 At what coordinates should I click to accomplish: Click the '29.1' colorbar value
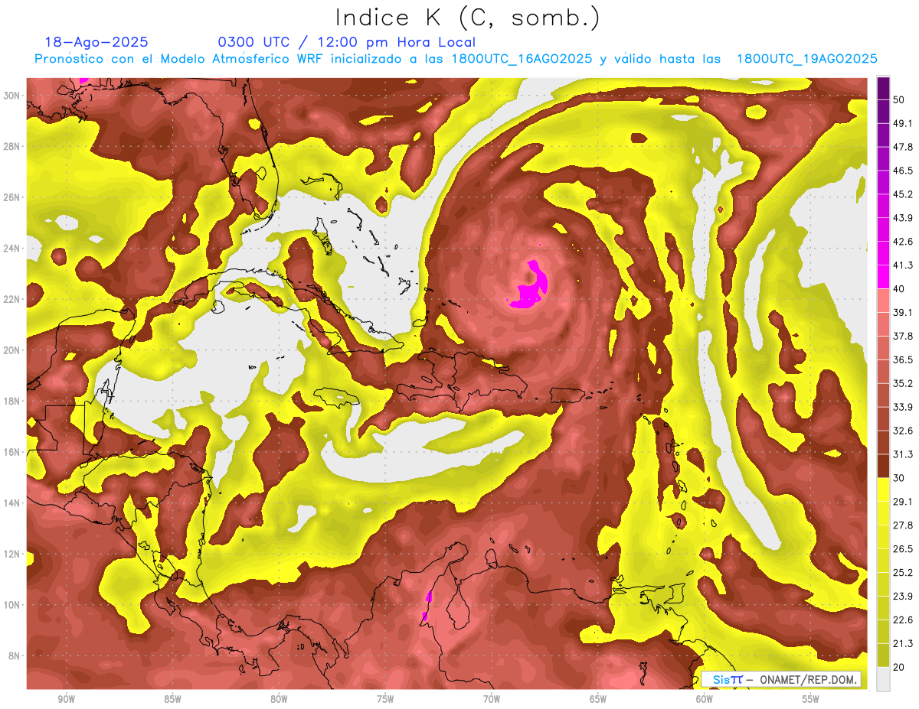[x=903, y=502]
